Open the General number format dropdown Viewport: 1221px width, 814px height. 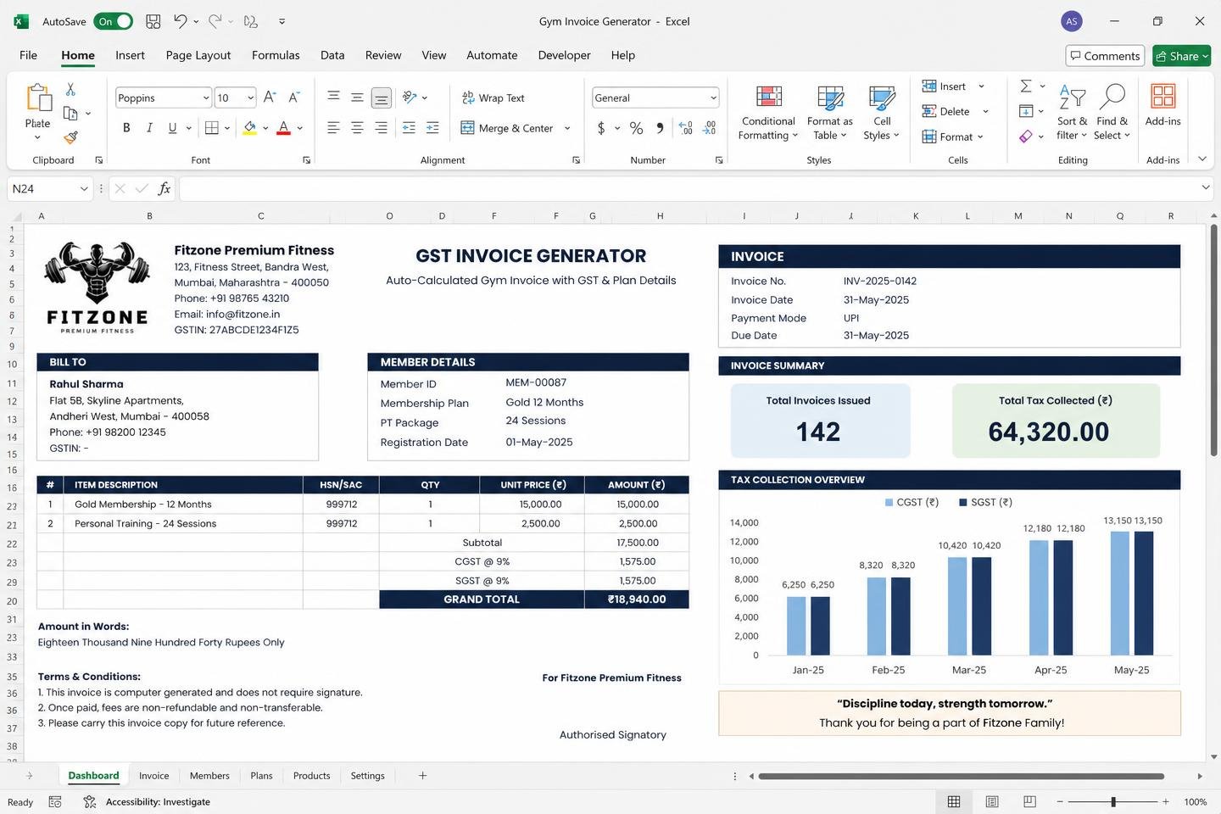click(712, 98)
